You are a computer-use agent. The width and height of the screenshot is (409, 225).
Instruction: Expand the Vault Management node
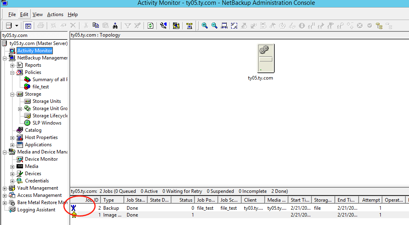4,188
